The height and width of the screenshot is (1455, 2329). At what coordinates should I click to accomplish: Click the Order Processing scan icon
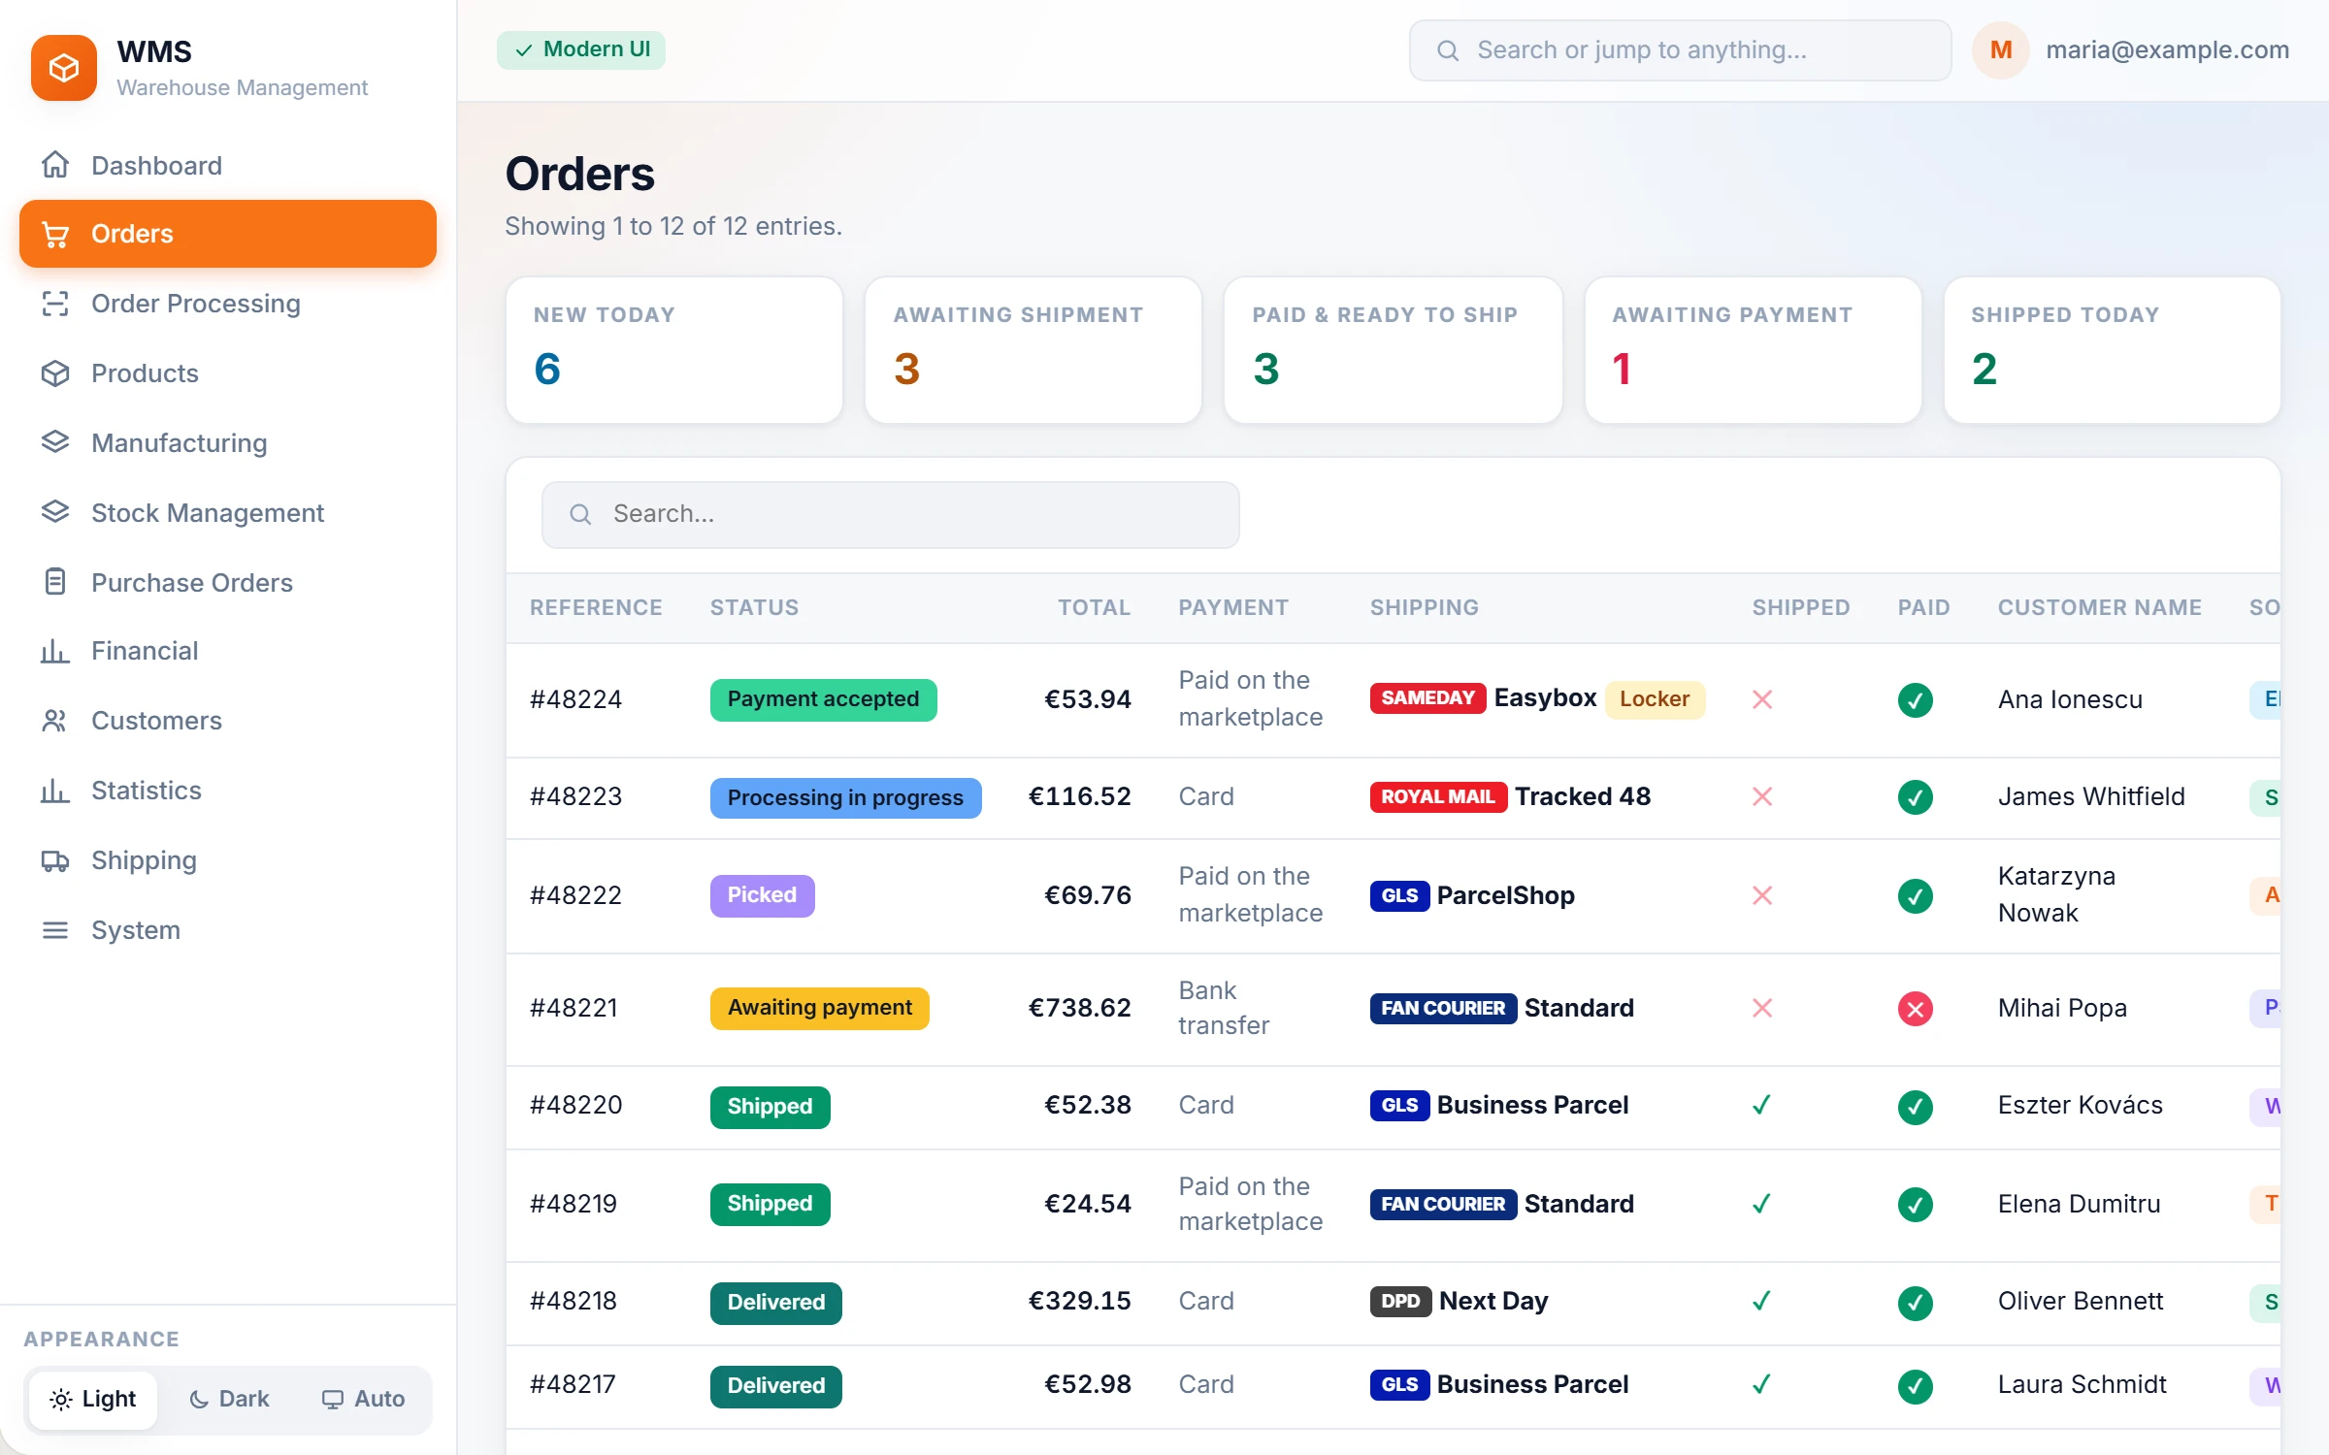click(55, 304)
